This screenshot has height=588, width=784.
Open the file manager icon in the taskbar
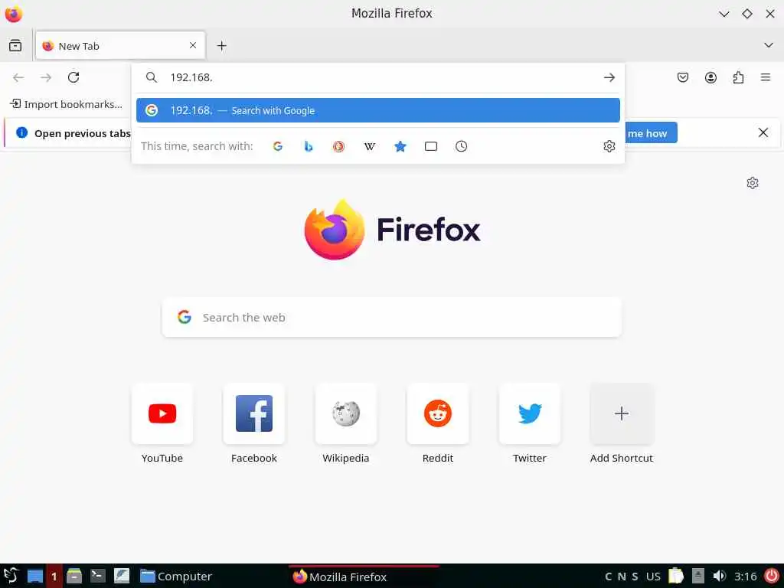tap(74, 576)
